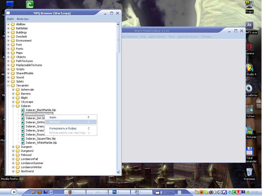Open the Фильтры menu in MPQ Browser
Screen dimensions: 262x196
click(x=23, y=19)
